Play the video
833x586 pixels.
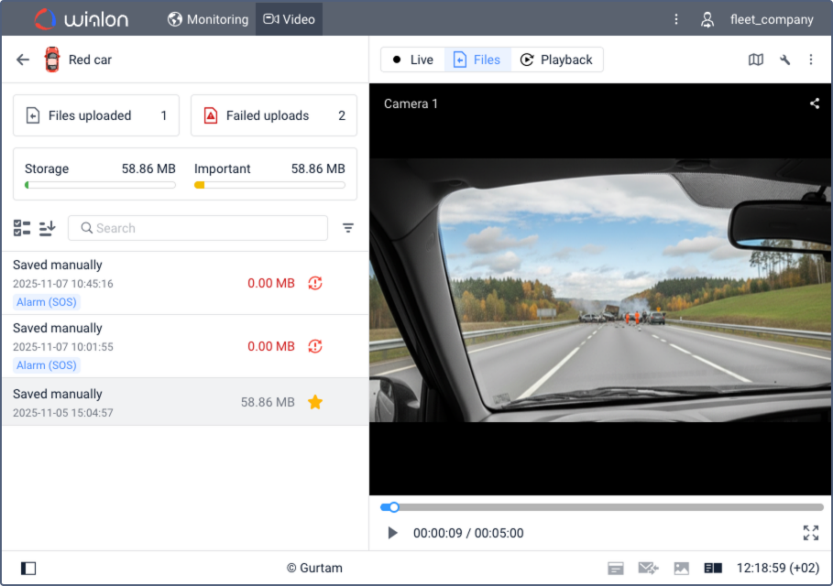tap(392, 532)
